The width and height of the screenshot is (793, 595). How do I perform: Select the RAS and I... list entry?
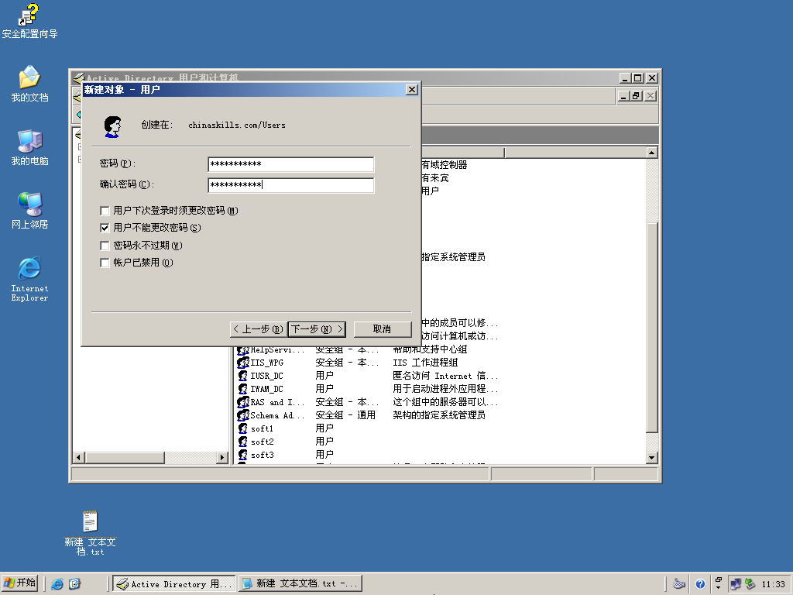pyautogui.click(x=277, y=402)
